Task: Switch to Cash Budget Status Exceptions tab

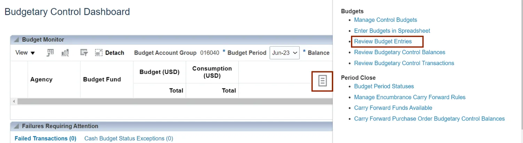Action: coord(128,138)
